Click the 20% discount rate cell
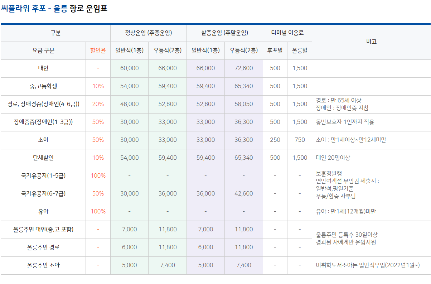 point(98,104)
